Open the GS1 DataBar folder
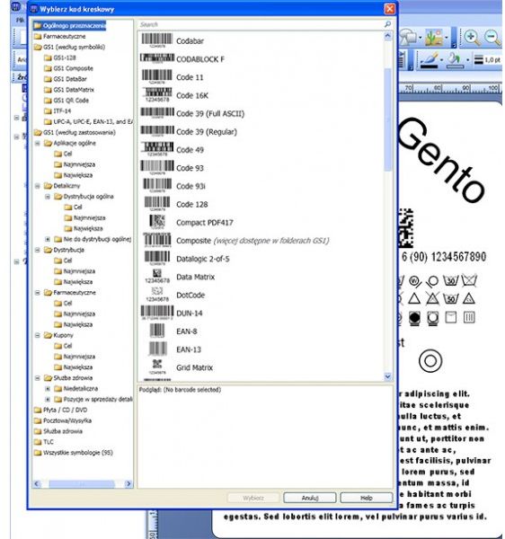The width and height of the screenshot is (505, 539). 66,79
